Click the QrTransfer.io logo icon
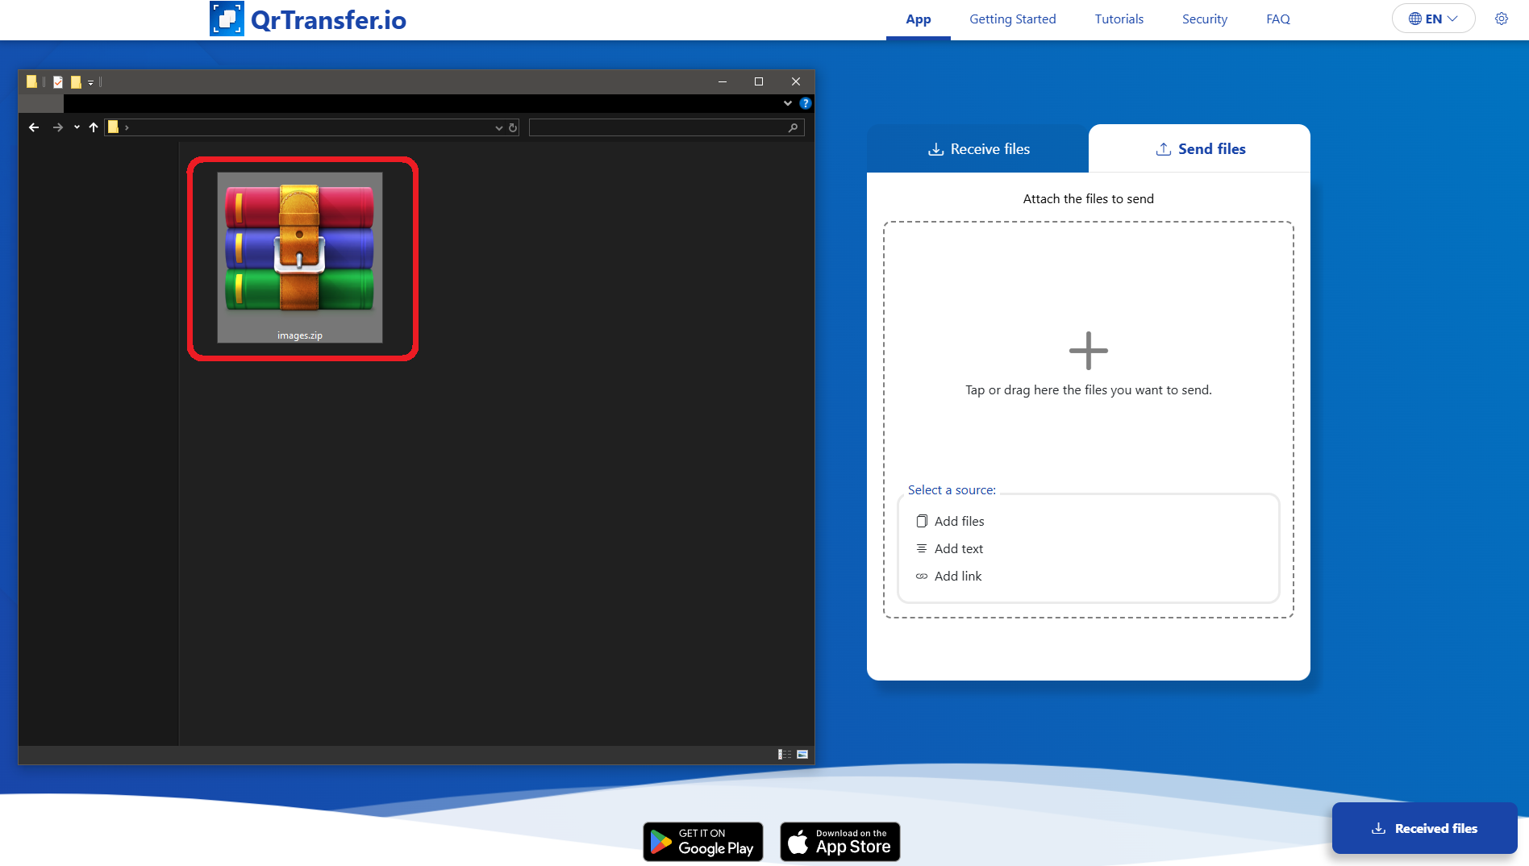This screenshot has width=1529, height=866. pyautogui.click(x=227, y=19)
